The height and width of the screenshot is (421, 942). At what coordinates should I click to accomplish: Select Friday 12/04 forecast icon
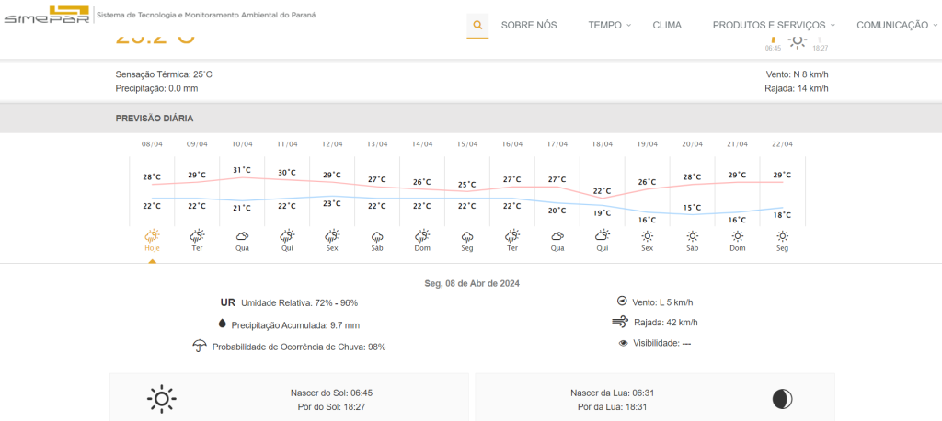332,236
